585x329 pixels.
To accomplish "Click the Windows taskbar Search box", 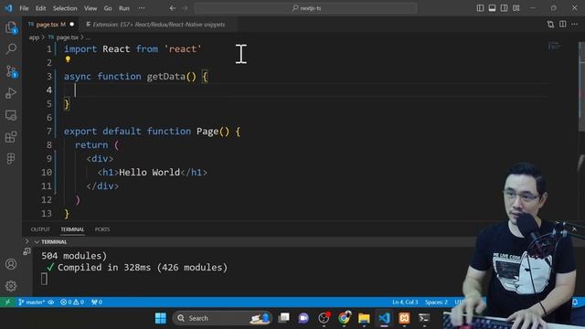I will point(222,318).
